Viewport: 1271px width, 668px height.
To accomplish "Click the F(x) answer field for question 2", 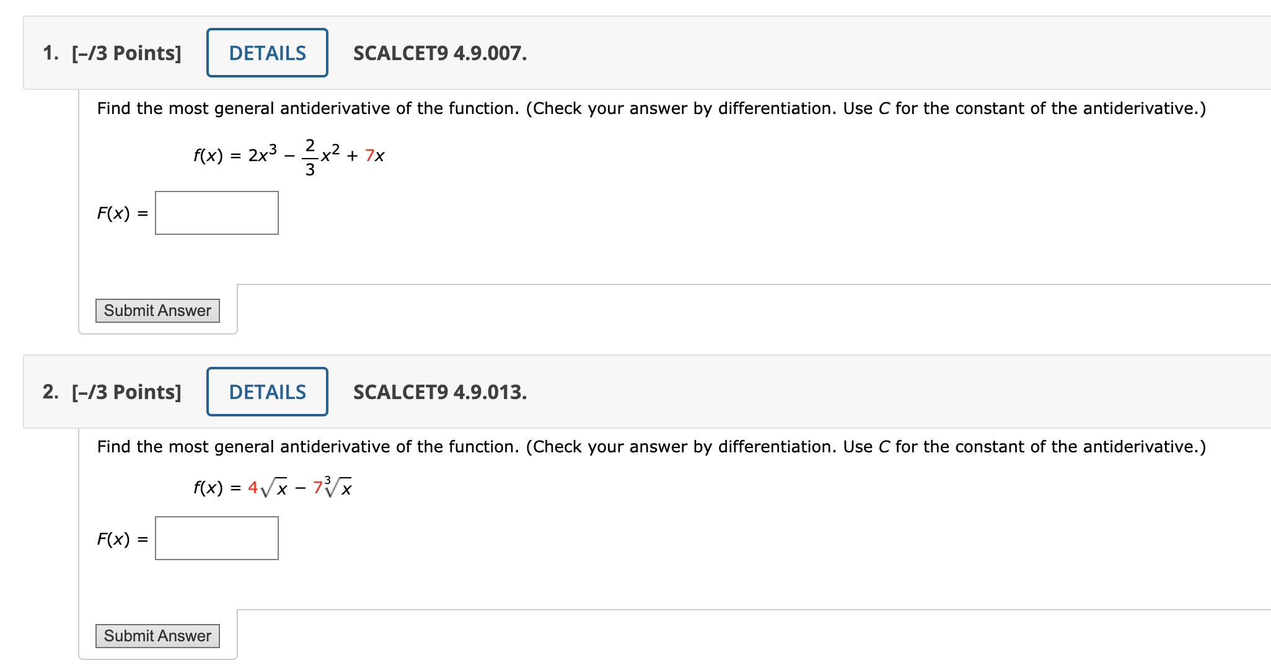I will (x=216, y=538).
